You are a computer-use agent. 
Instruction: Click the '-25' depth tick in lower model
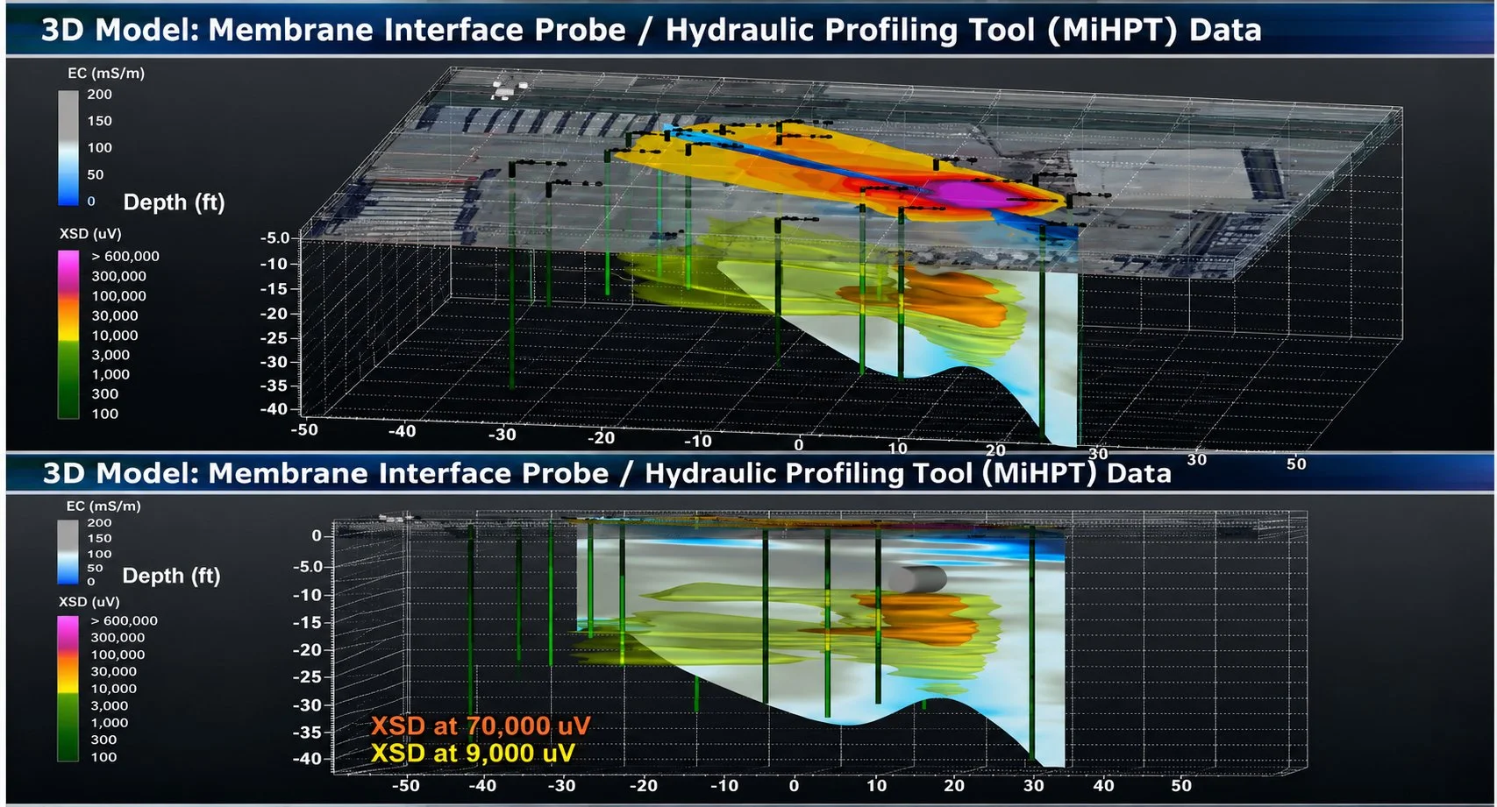coord(307,677)
